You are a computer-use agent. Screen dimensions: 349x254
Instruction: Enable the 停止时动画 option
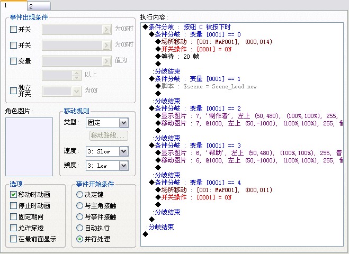13,205
